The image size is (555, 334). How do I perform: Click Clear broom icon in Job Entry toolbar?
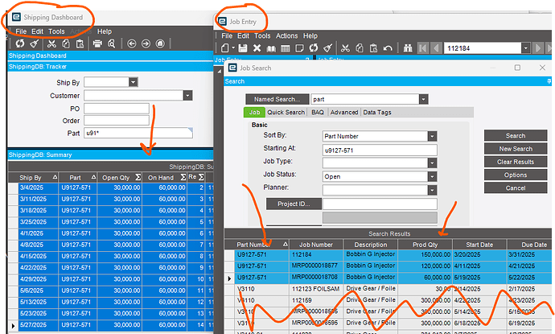[327, 47]
